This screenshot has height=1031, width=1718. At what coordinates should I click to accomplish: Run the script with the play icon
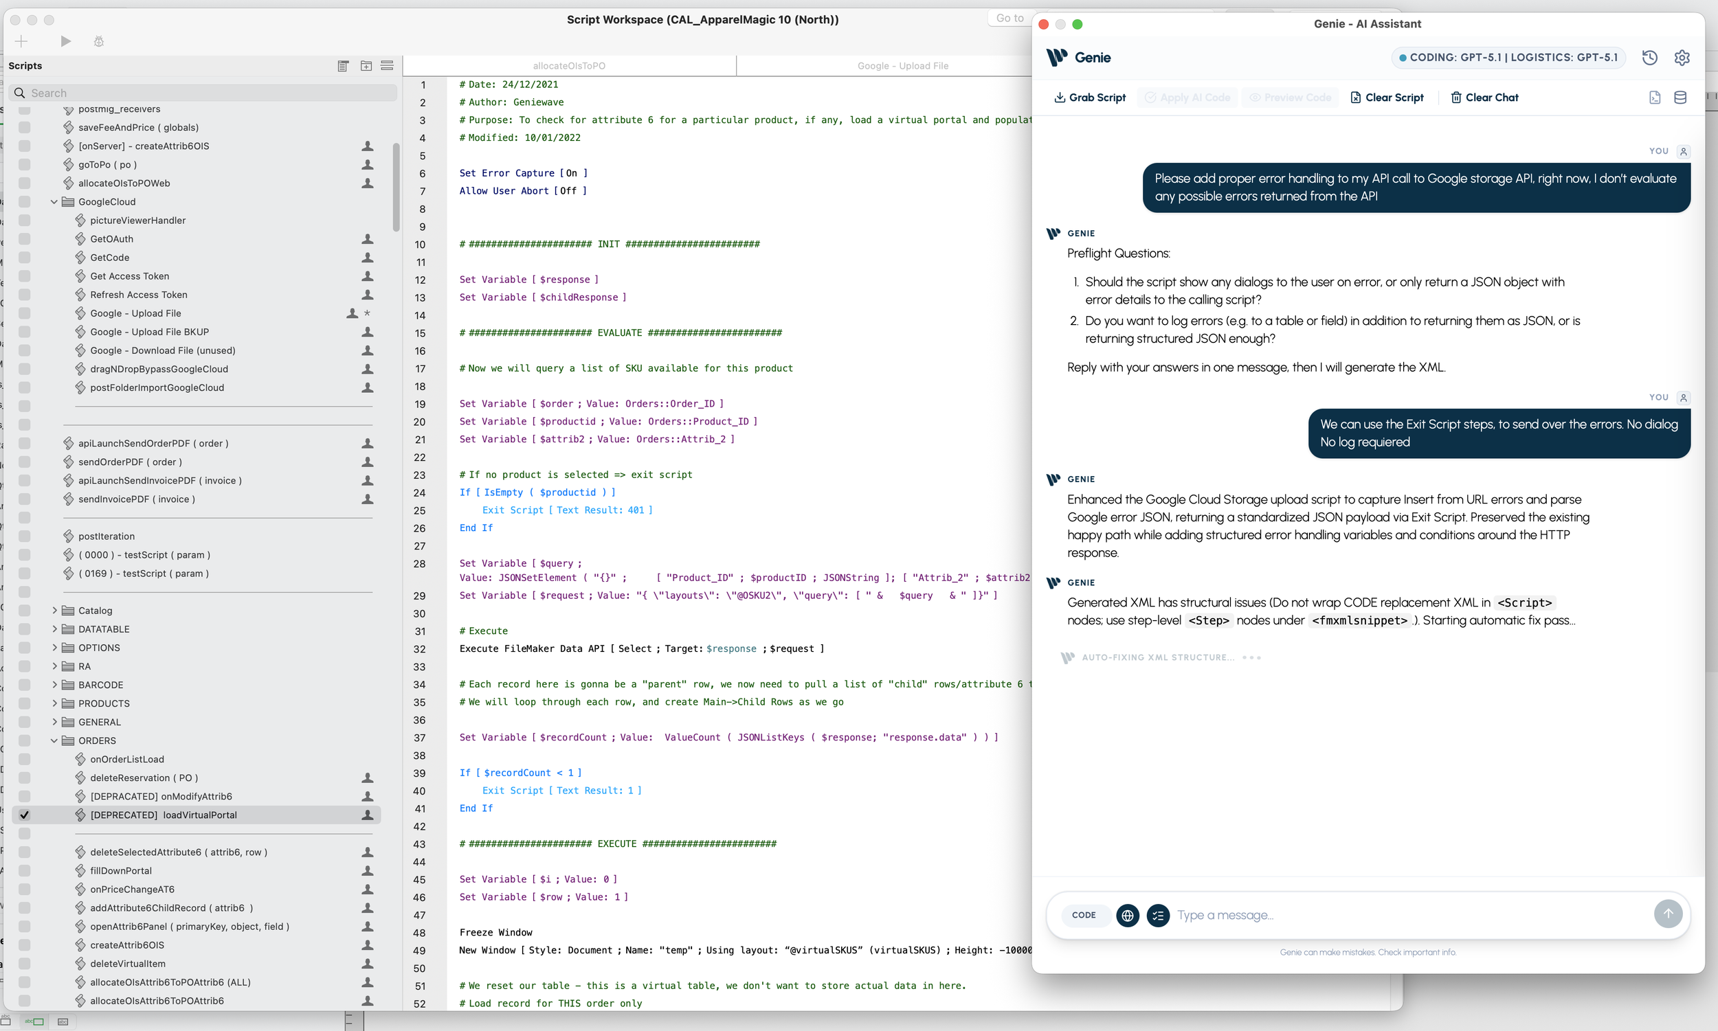65,42
